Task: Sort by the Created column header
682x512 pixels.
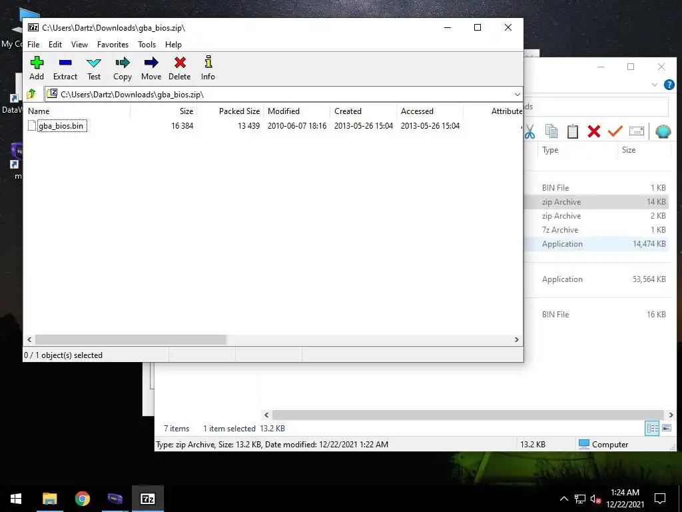Action: [364, 111]
